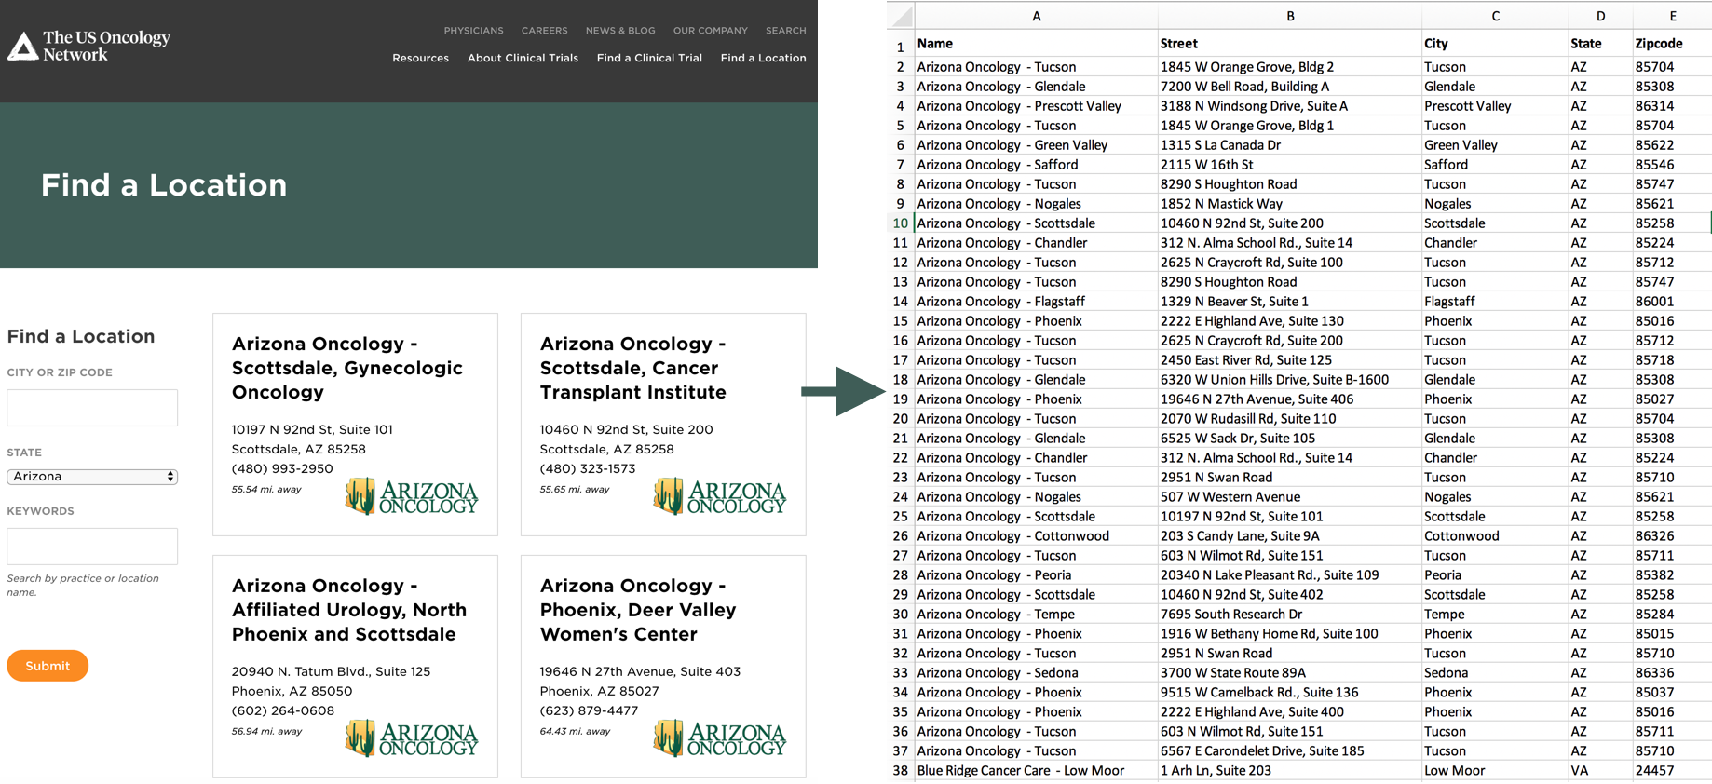The width and height of the screenshot is (1712, 784).
Task: Click The US Oncology Network logo
Action: pos(89,46)
